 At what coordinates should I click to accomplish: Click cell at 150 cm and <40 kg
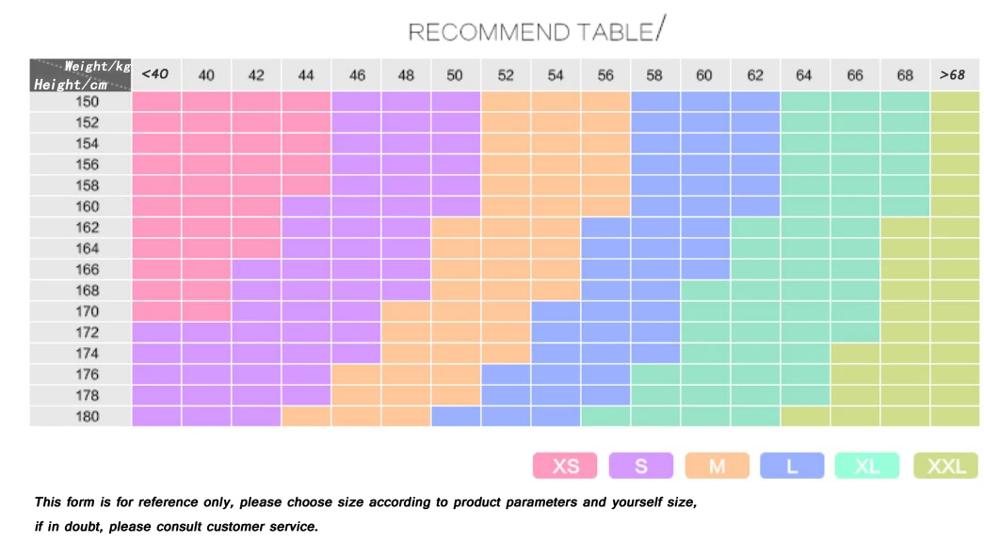coord(156,102)
